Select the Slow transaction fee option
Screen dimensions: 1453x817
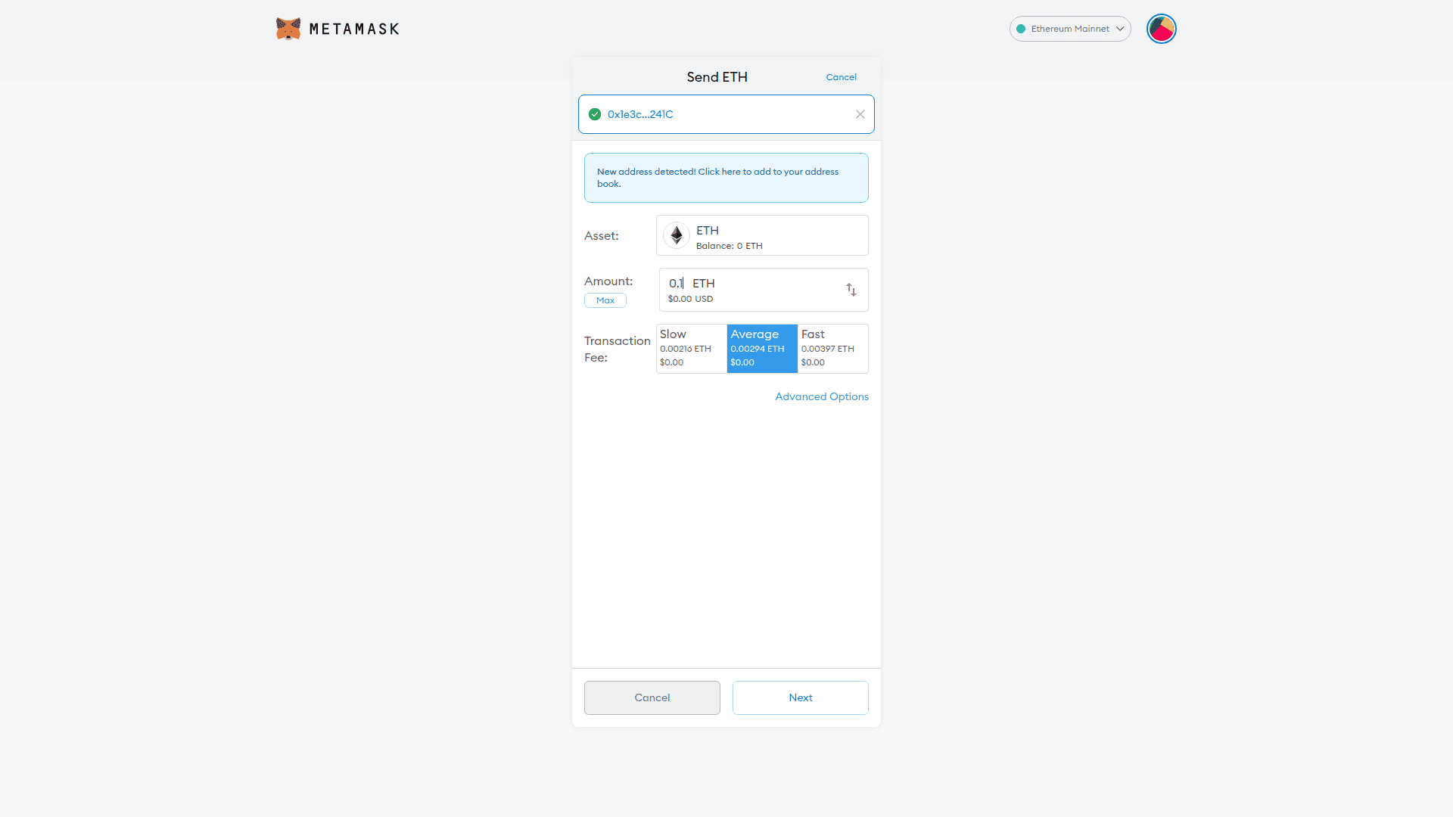[x=691, y=348]
